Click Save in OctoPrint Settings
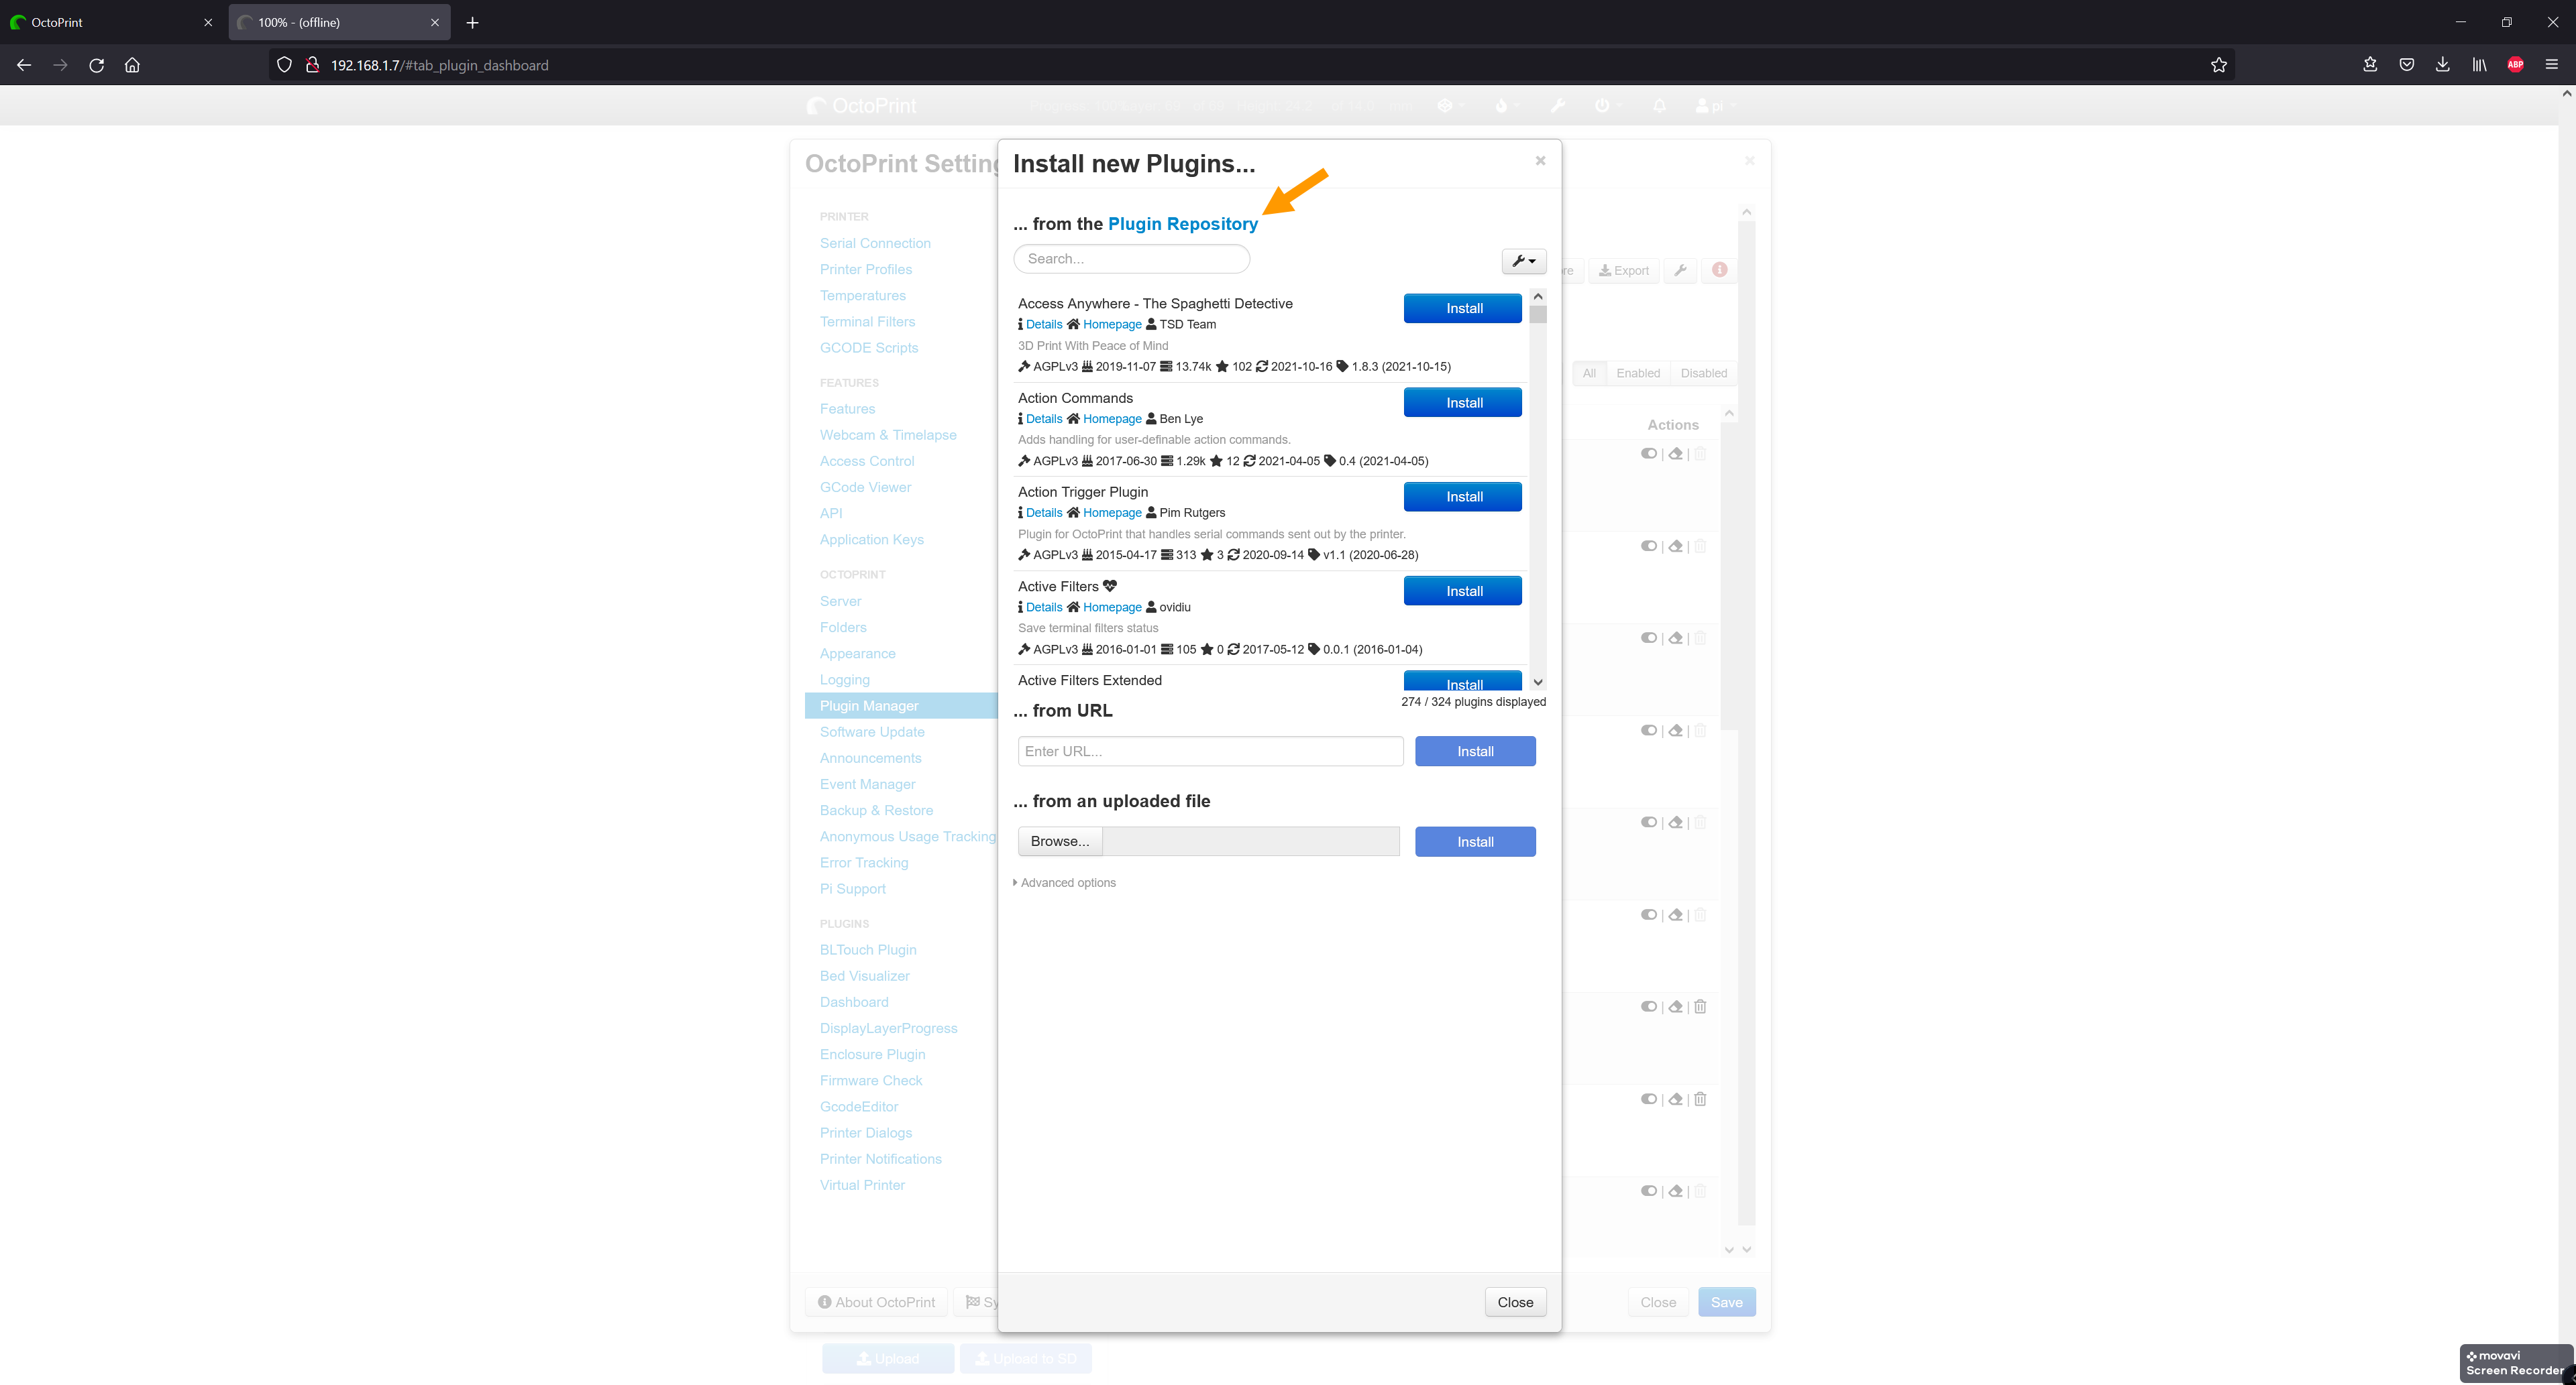The width and height of the screenshot is (2576, 1385). pyautogui.click(x=1726, y=1302)
